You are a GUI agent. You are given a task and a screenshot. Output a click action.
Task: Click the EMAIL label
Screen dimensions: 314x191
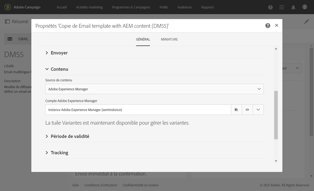coord(23,39)
